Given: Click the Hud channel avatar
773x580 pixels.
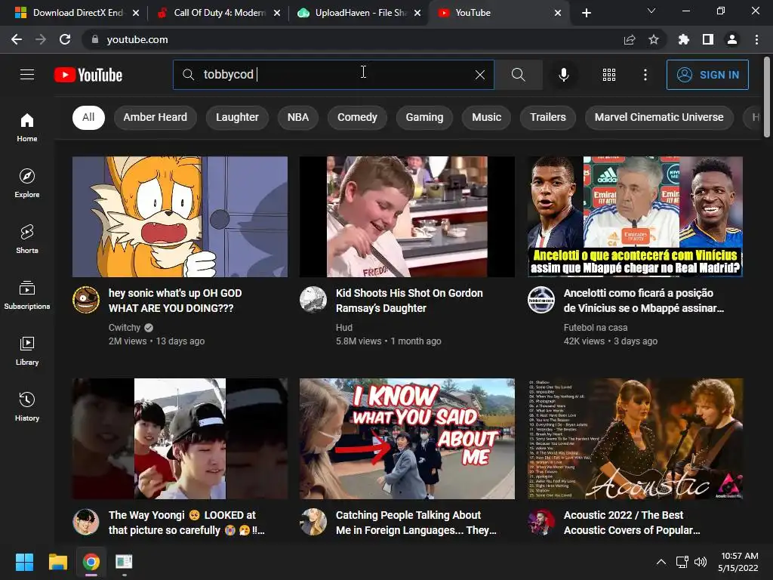Looking at the screenshot, I should [313, 299].
